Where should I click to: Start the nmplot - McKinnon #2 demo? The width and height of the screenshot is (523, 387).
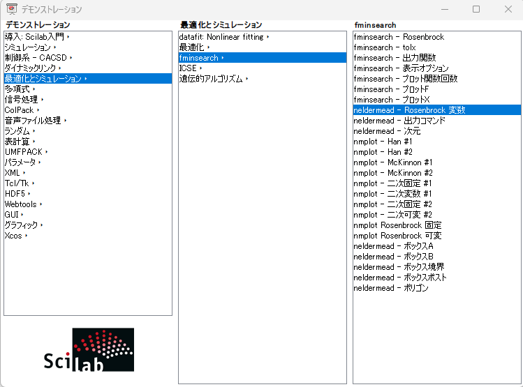click(393, 173)
